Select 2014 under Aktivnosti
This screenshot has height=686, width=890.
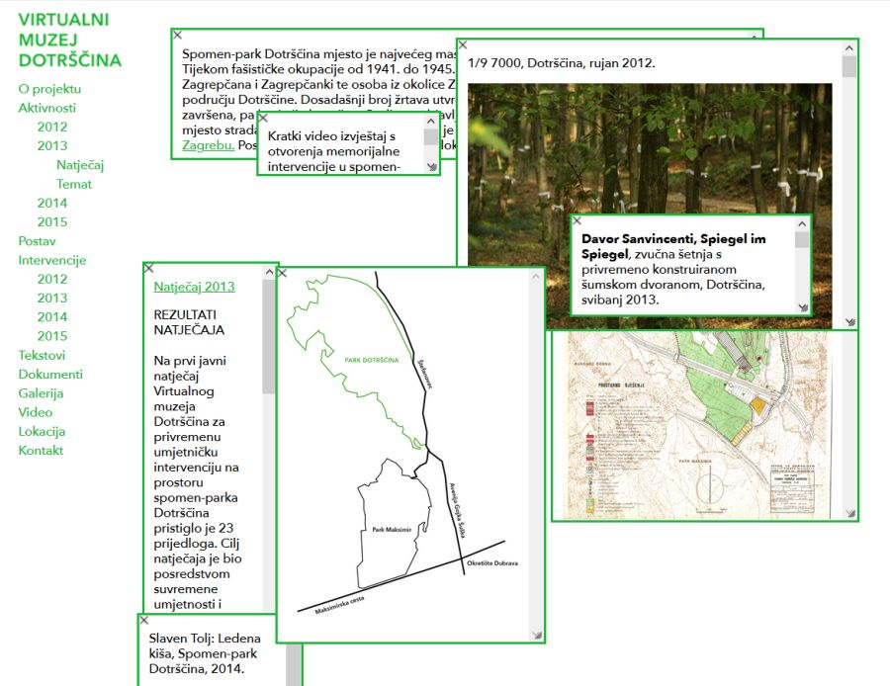52,204
